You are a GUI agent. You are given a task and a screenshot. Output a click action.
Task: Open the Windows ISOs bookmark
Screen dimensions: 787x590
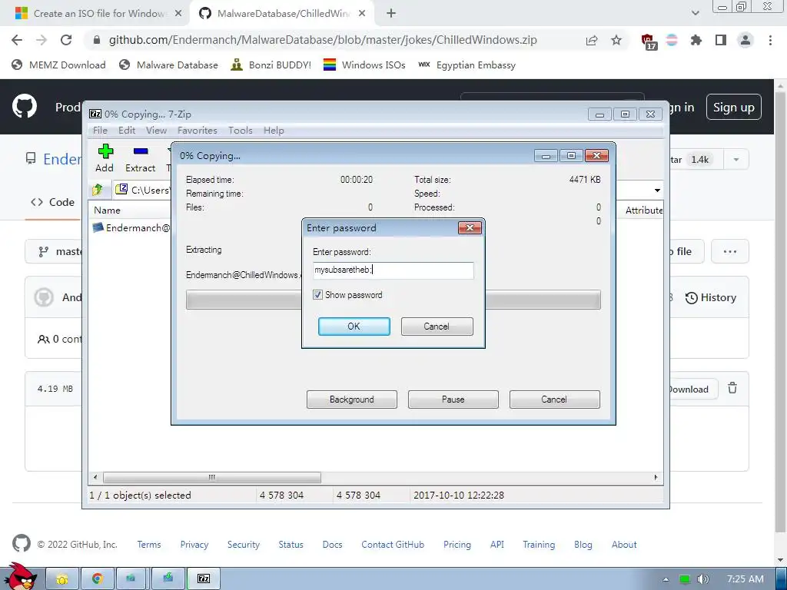click(x=364, y=65)
